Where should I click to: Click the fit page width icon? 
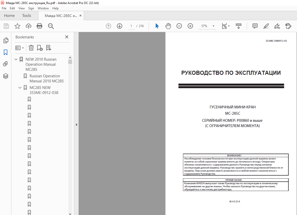click(224, 26)
